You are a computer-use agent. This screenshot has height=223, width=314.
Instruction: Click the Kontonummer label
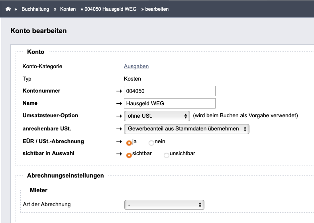click(x=41, y=91)
